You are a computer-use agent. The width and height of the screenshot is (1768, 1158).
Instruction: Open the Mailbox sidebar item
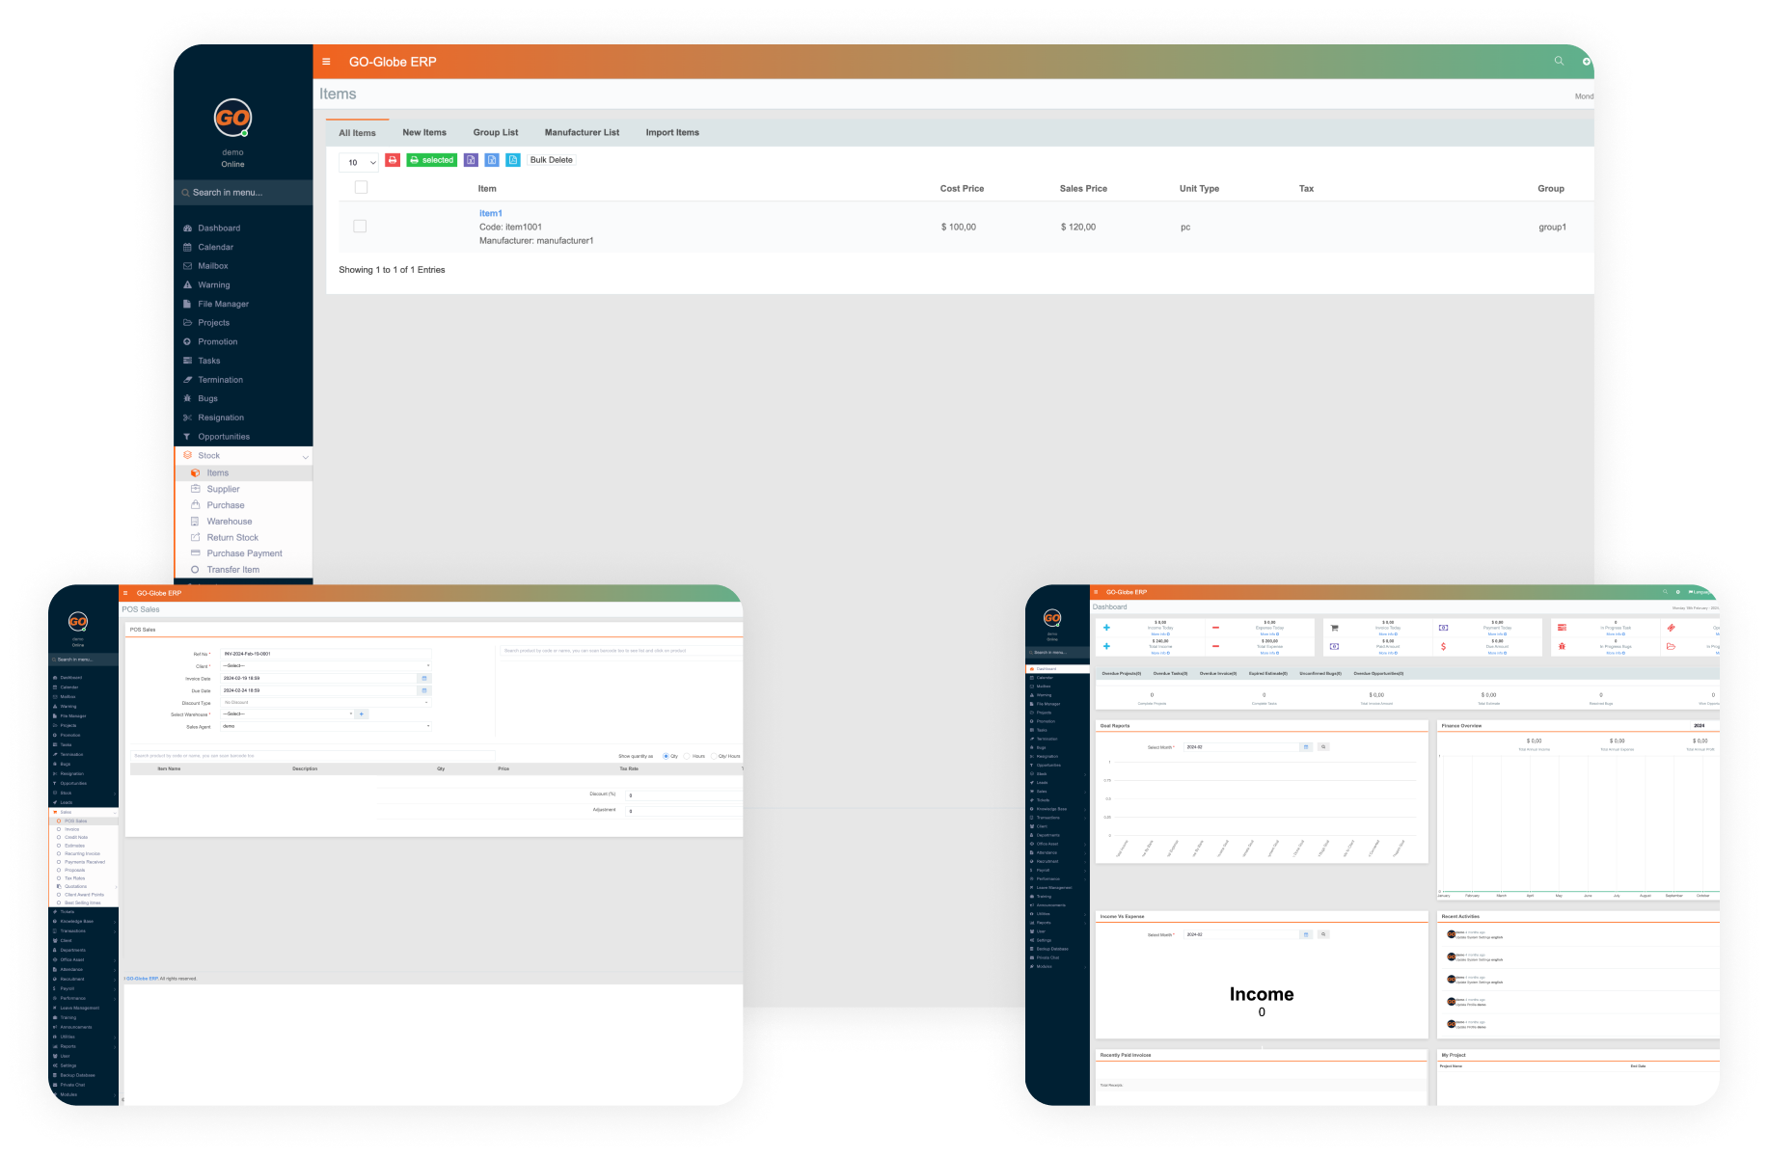click(212, 266)
